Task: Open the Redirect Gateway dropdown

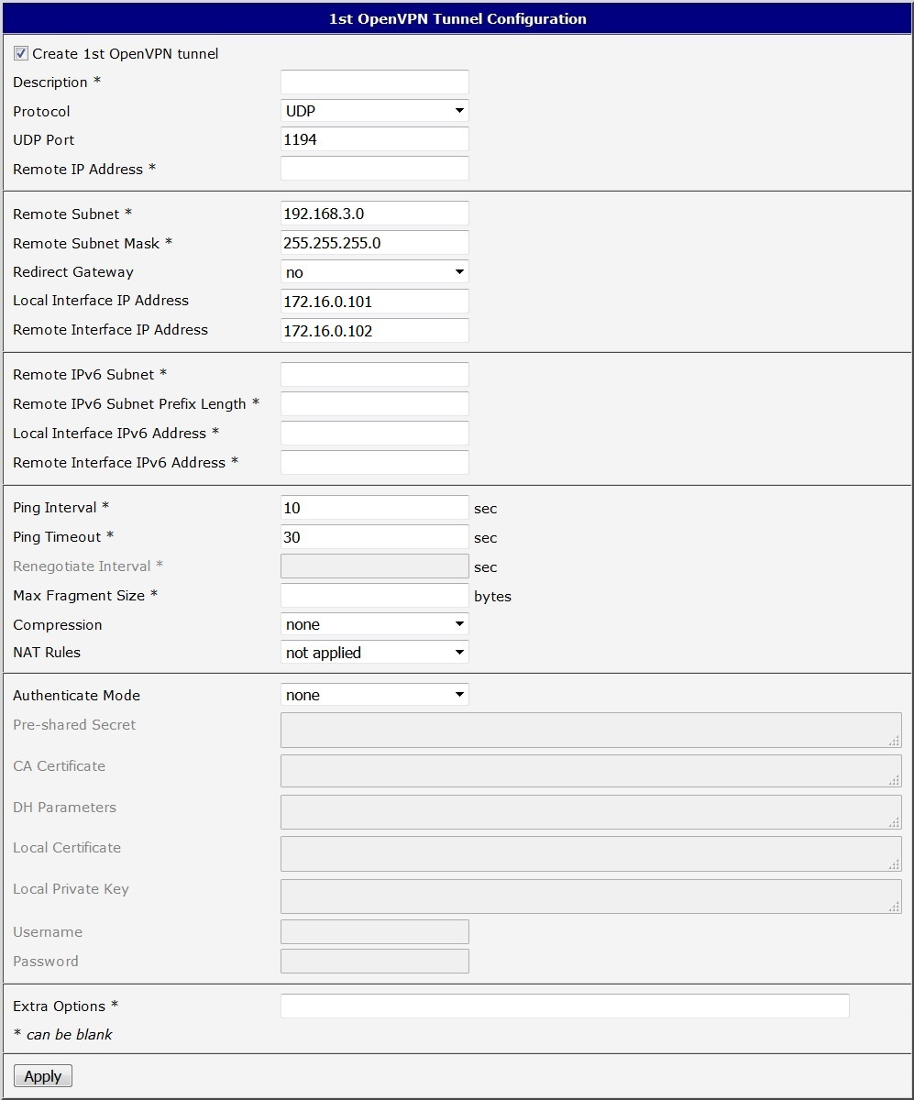Action: tap(375, 272)
